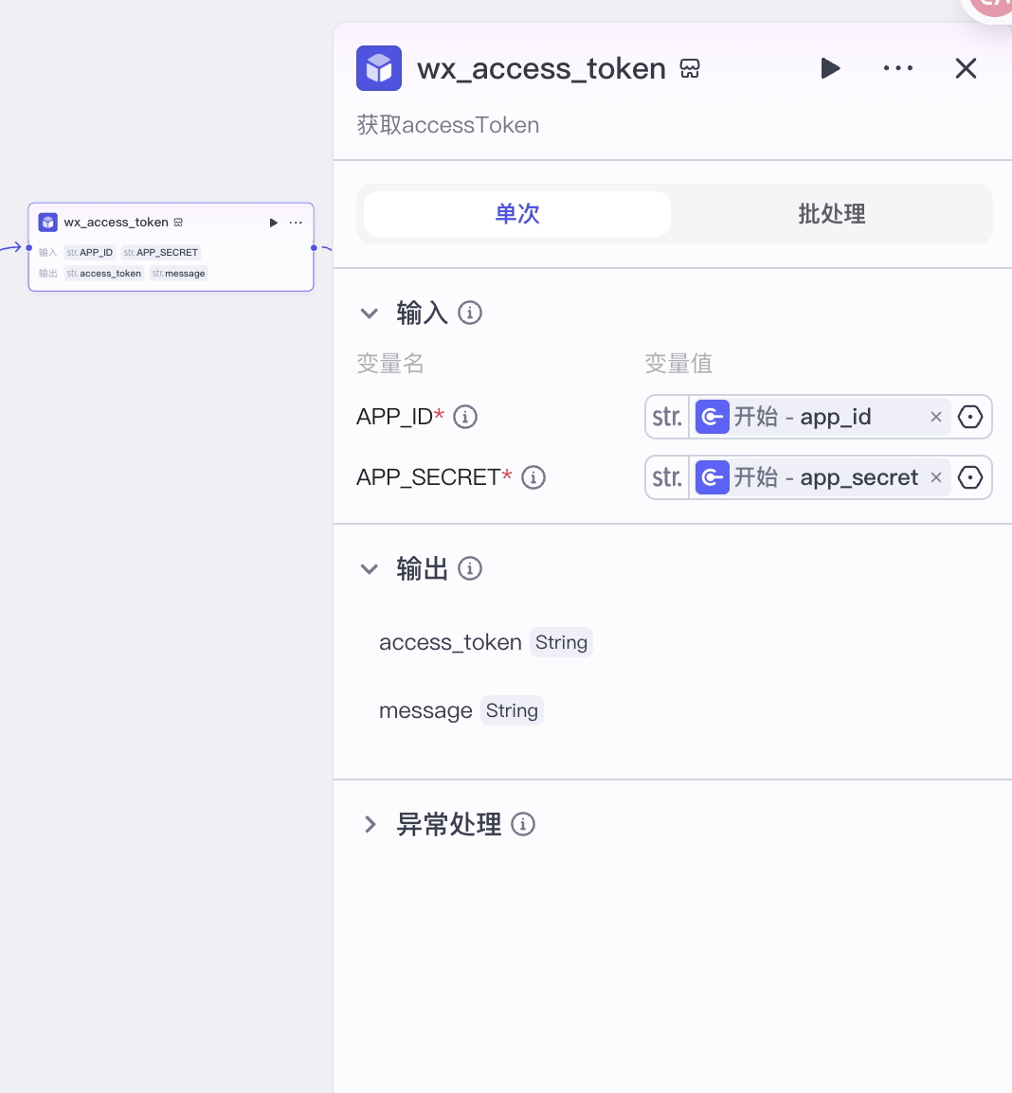Click the node's right output connection port

pos(314,247)
